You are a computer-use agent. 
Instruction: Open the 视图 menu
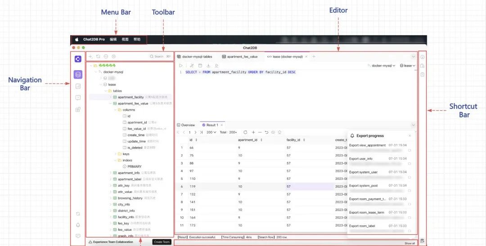pos(125,39)
